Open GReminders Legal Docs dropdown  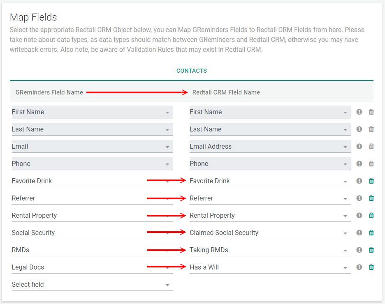point(92,267)
